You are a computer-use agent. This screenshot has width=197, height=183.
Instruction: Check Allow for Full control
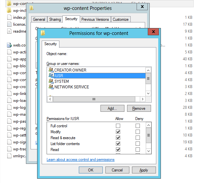tap(118, 126)
